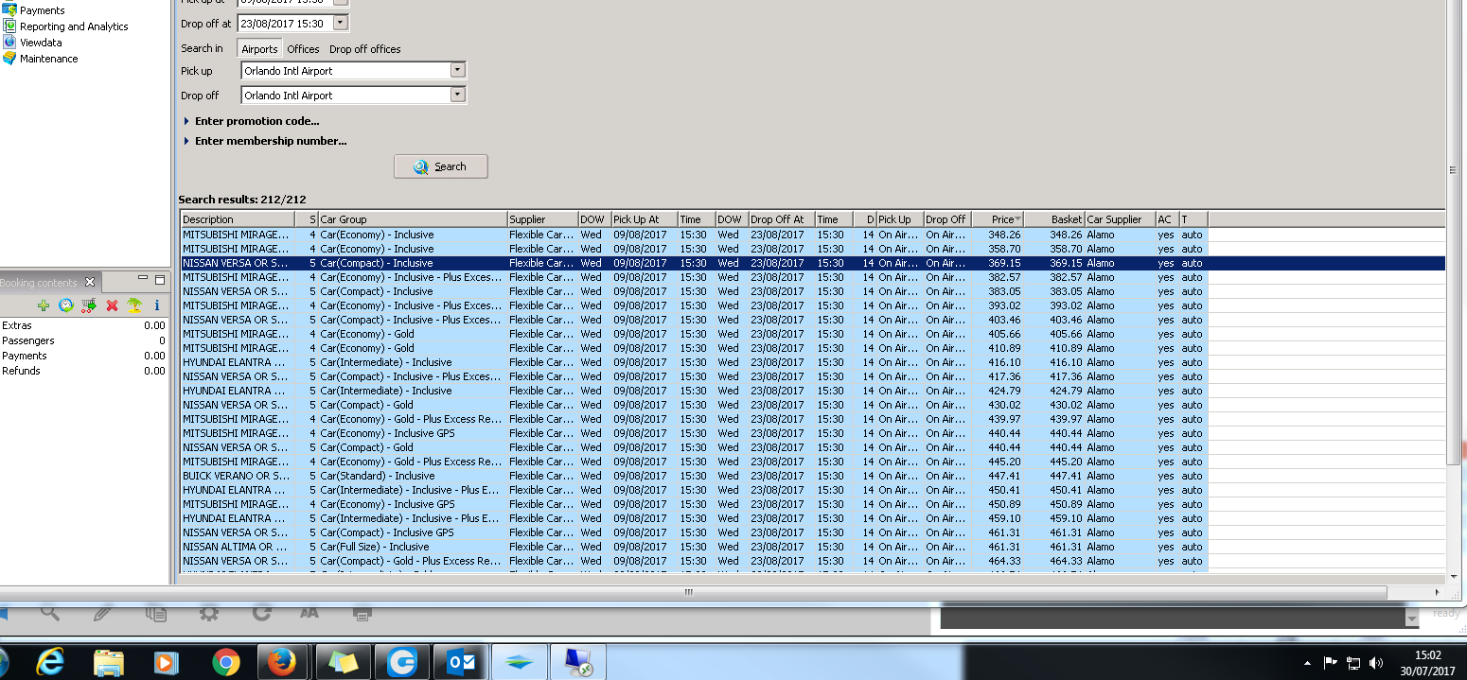Click the clock showing 15:02 in taskbar
Screen dimensions: 1467x680
click(1427, 655)
